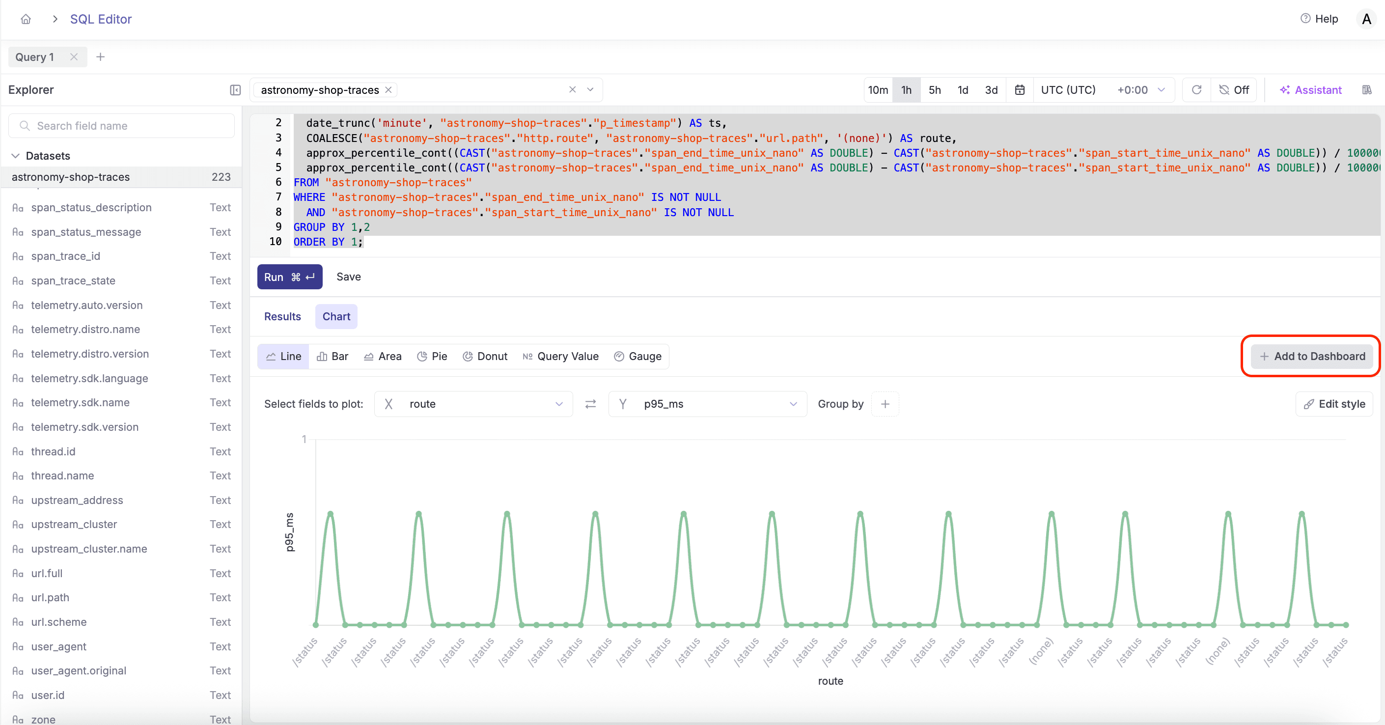Switch to the Results tab
Image resolution: width=1385 pixels, height=725 pixels.
[x=282, y=317]
